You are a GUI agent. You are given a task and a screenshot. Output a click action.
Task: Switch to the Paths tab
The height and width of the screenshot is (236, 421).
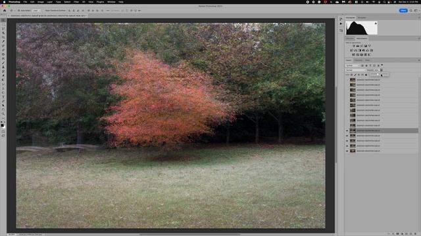[x=367, y=60]
